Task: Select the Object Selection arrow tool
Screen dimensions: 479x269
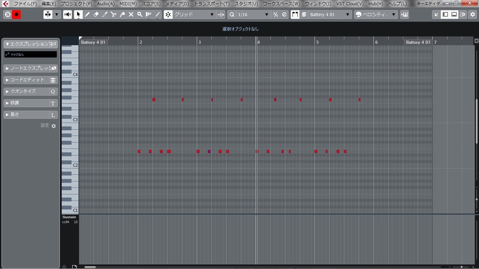Action: coord(78,14)
